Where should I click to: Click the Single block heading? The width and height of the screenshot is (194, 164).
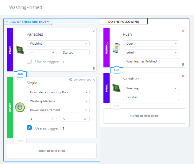[x=32, y=83]
